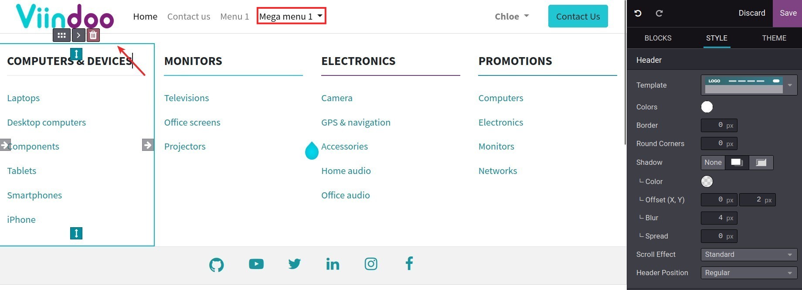
Task: Click the Discard button
Action: click(x=752, y=13)
